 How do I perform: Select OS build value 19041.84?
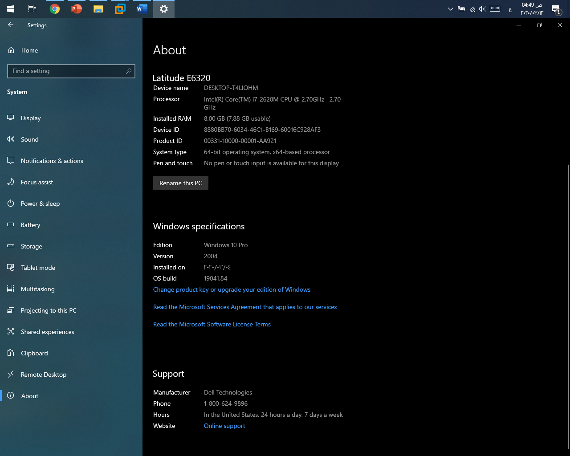pos(216,278)
